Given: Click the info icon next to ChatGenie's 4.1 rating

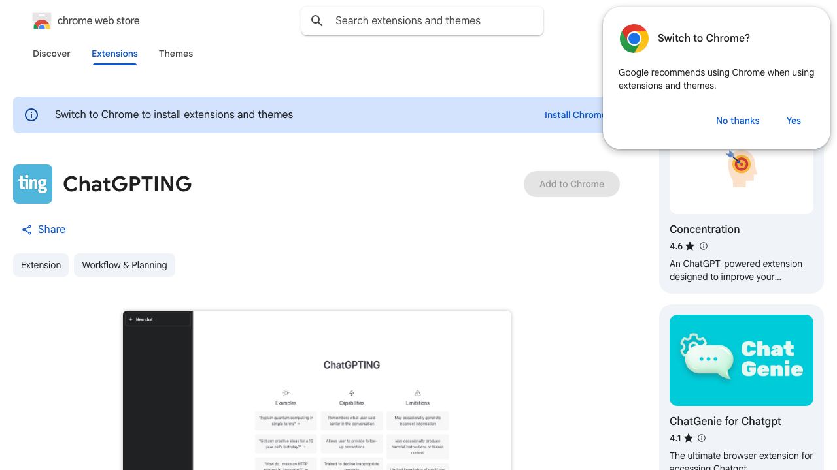Looking at the screenshot, I should [702, 438].
